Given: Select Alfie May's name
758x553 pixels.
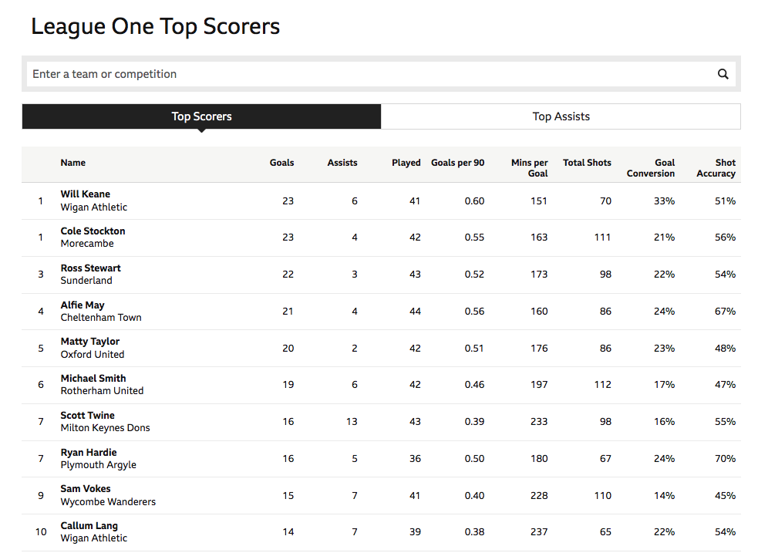Looking at the screenshot, I should 83,305.
